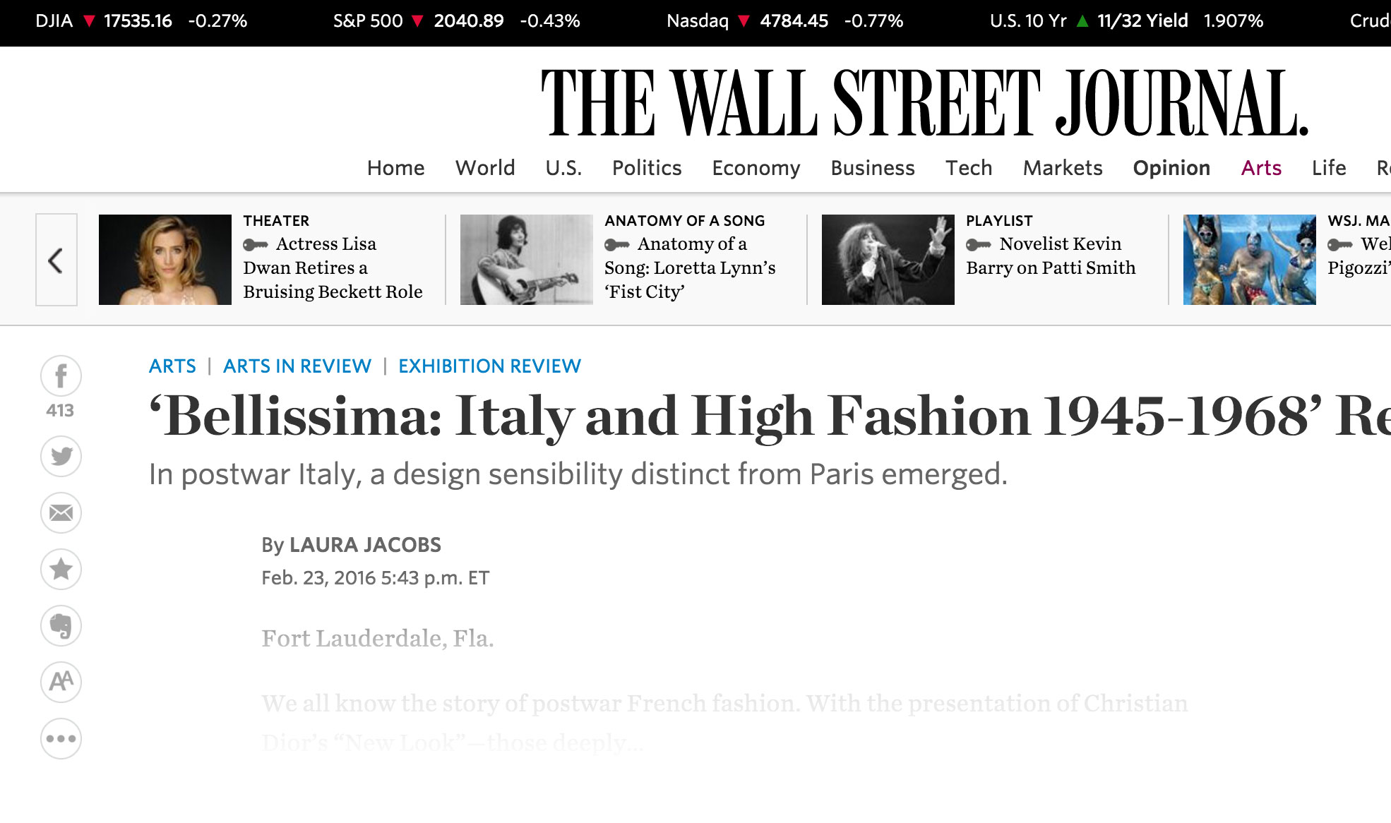
Task: Open Politics section
Action: (647, 168)
